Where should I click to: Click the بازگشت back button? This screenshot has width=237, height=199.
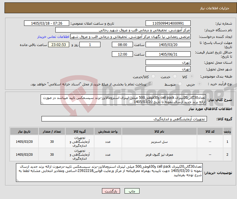click(x=111, y=191)
